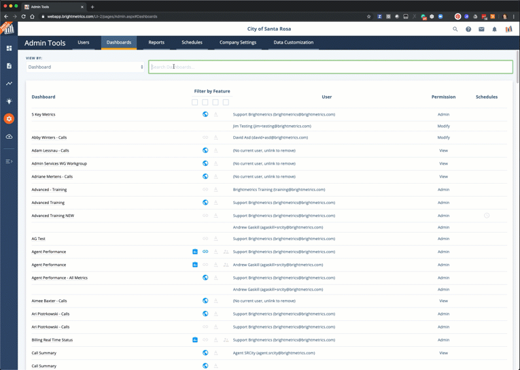Image resolution: width=520 pixels, height=370 pixels.
Task: Click the Admin Services WG Workgroup dashboard
Action: (x=59, y=164)
